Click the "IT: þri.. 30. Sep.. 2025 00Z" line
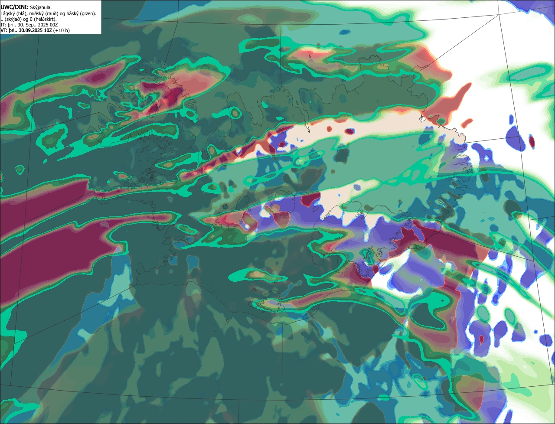Screen dimensions: 555x424 [29, 25]
